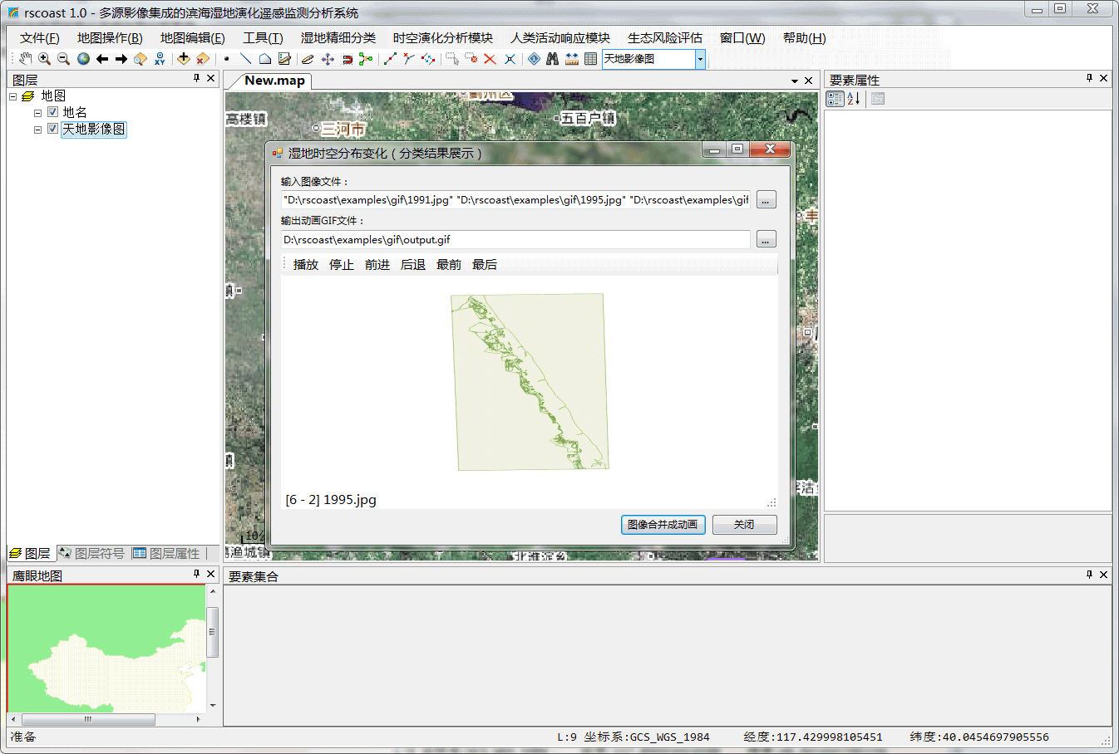The image size is (1119, 754).
Task: Click the 图像合并成动画 button
Action: [x=663, y=525]
